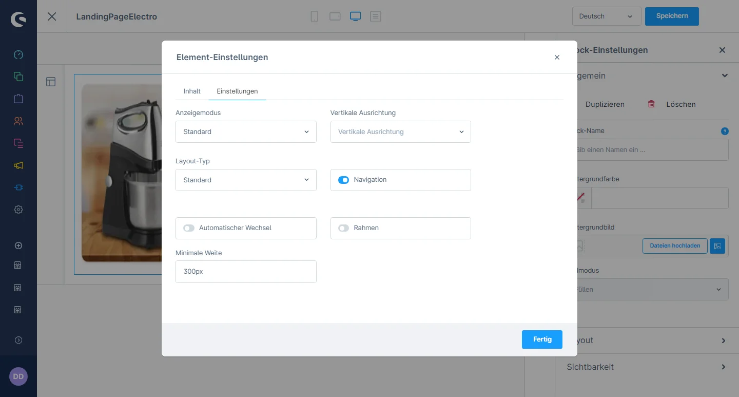
Task: Open Dashboard icon in left sidebar
Action: pyautogui.click(x=18, y=55)
